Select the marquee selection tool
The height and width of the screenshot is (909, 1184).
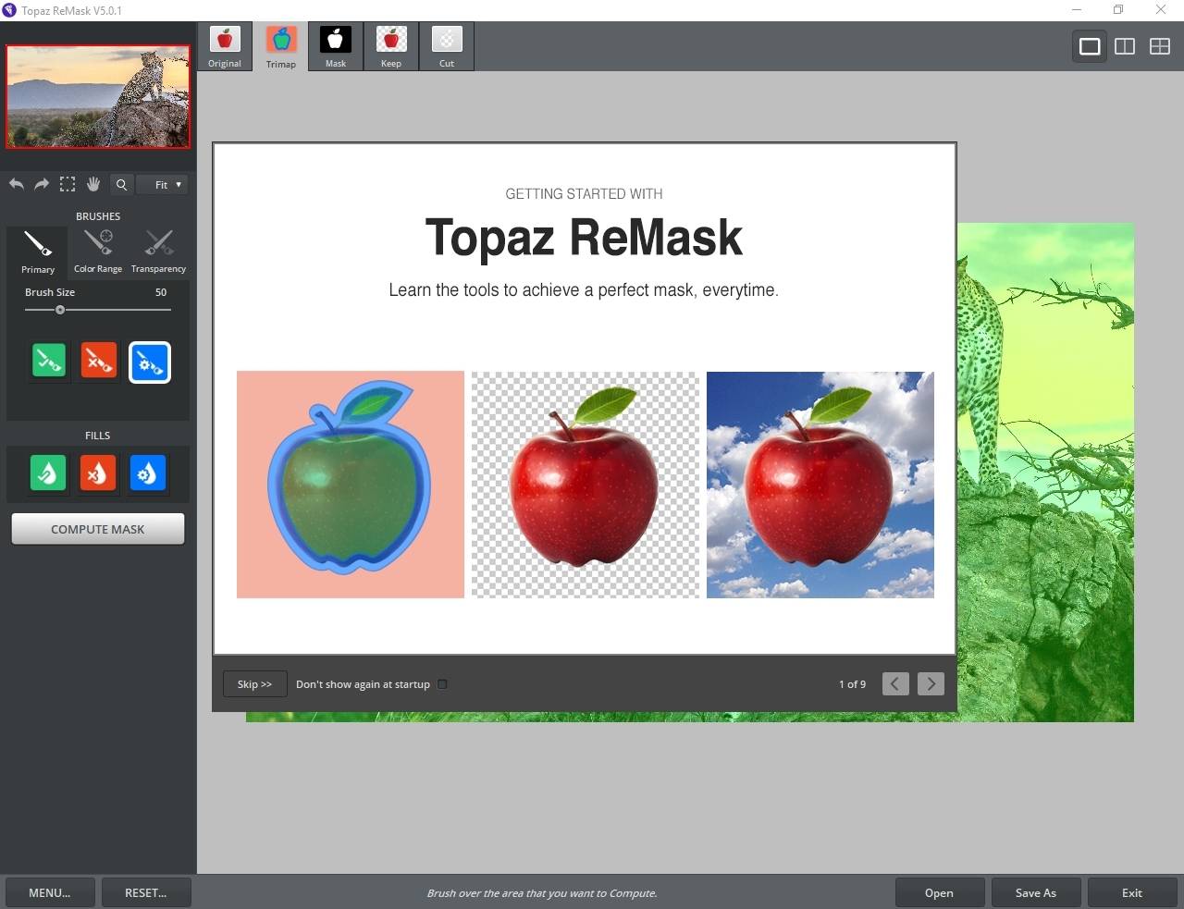click(68, 184)
